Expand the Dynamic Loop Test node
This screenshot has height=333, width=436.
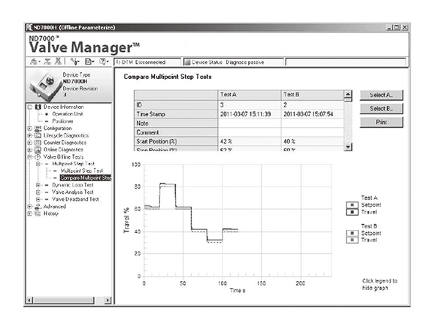click(x=38, y=185)
